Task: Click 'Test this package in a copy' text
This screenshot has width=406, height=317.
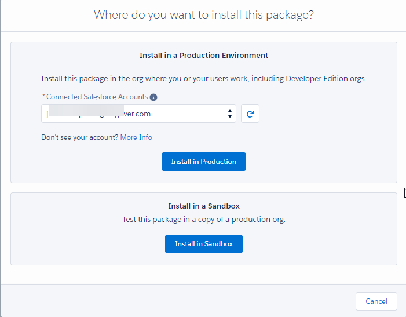Action: (204, 220)
